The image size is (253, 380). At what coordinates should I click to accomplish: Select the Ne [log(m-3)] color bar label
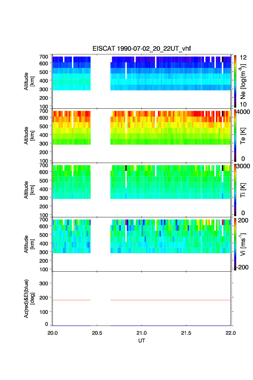(x=243, y=82)
